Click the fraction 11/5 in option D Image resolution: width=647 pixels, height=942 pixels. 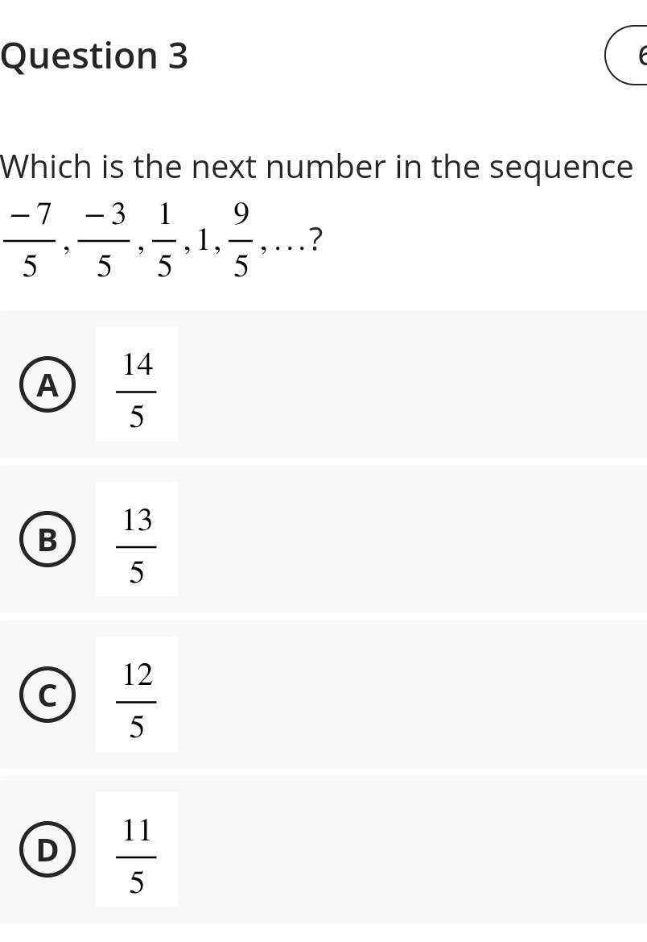pyautogui.click(x=137, y=849)
